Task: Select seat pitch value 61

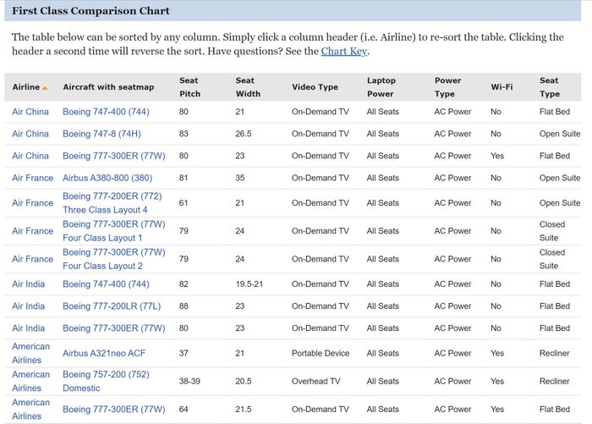Action: pyautogui.click(x=184, y=203)
